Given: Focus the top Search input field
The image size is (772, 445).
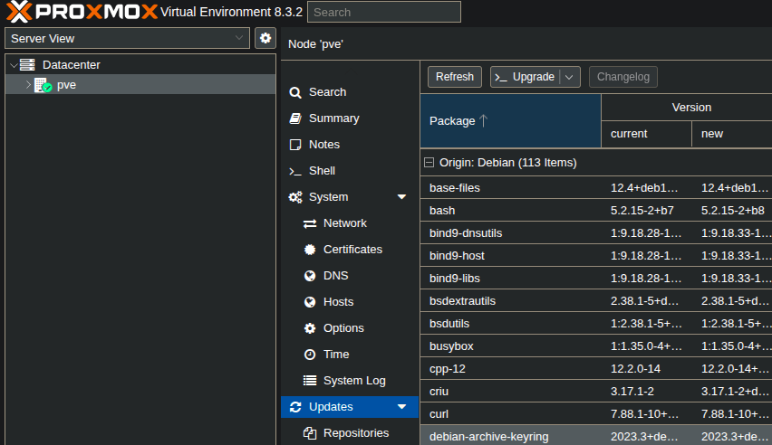Looking at the screenshot, I should (x=384, y=12).
